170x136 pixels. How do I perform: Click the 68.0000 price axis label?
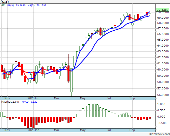click(x=163, y=23)
